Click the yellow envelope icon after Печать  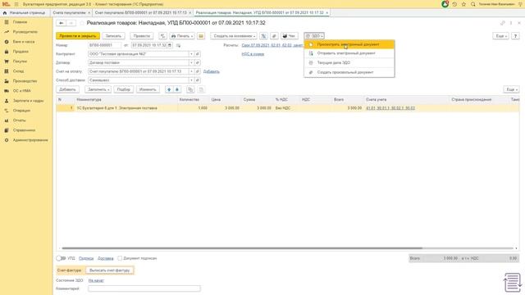pos(201,36)
